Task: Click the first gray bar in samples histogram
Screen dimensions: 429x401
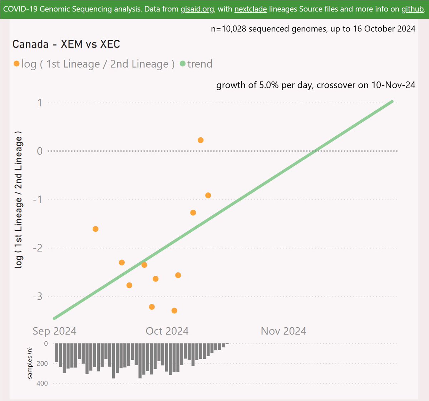Action: 56,353
